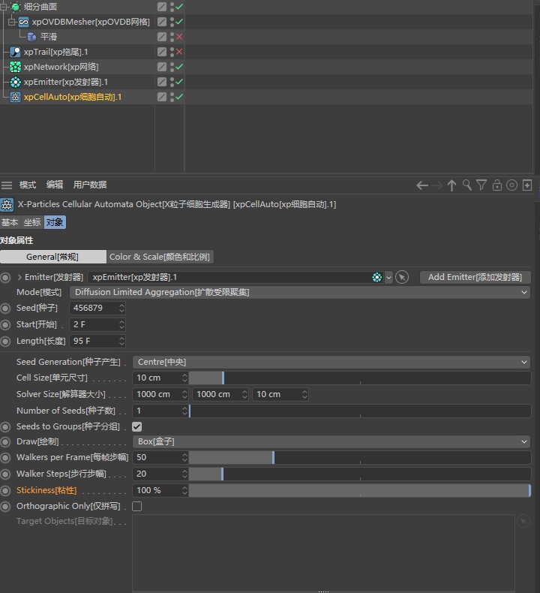
Task: Enable the 平滑 object red cross
Action: point(179,37)
